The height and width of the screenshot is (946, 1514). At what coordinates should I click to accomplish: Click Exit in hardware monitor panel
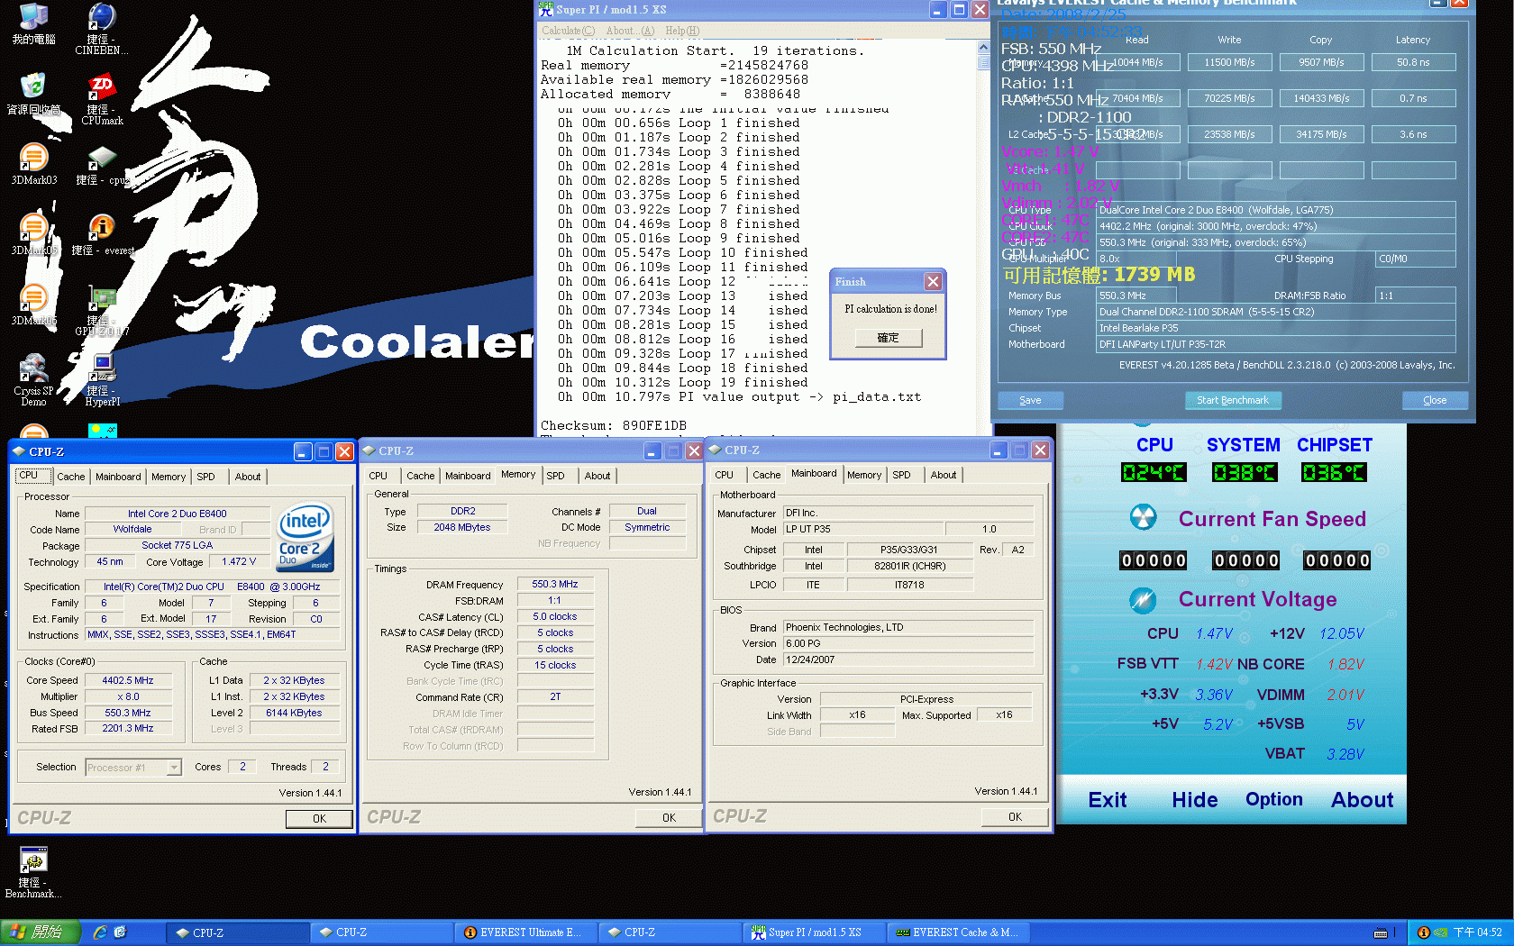coord(1108,800)
